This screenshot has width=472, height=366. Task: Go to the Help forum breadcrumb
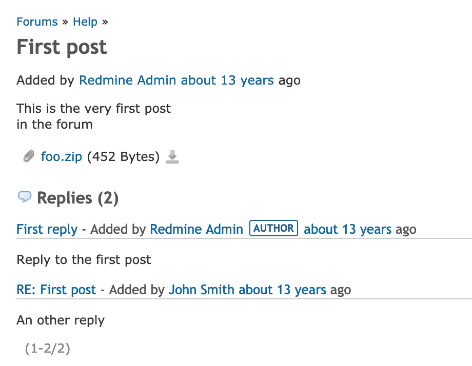click(x=85, y=22)
